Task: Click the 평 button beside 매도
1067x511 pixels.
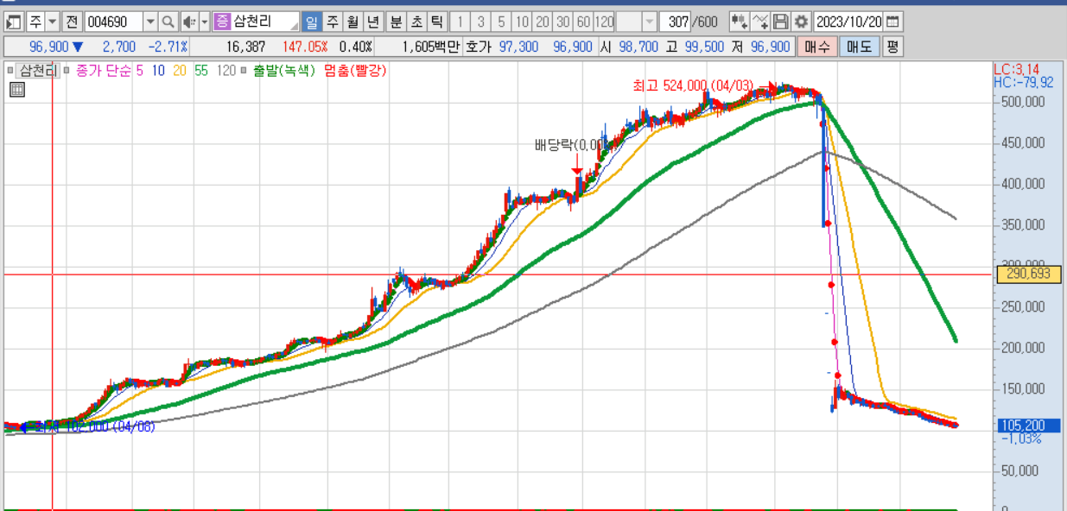Action: click(892, 47)
